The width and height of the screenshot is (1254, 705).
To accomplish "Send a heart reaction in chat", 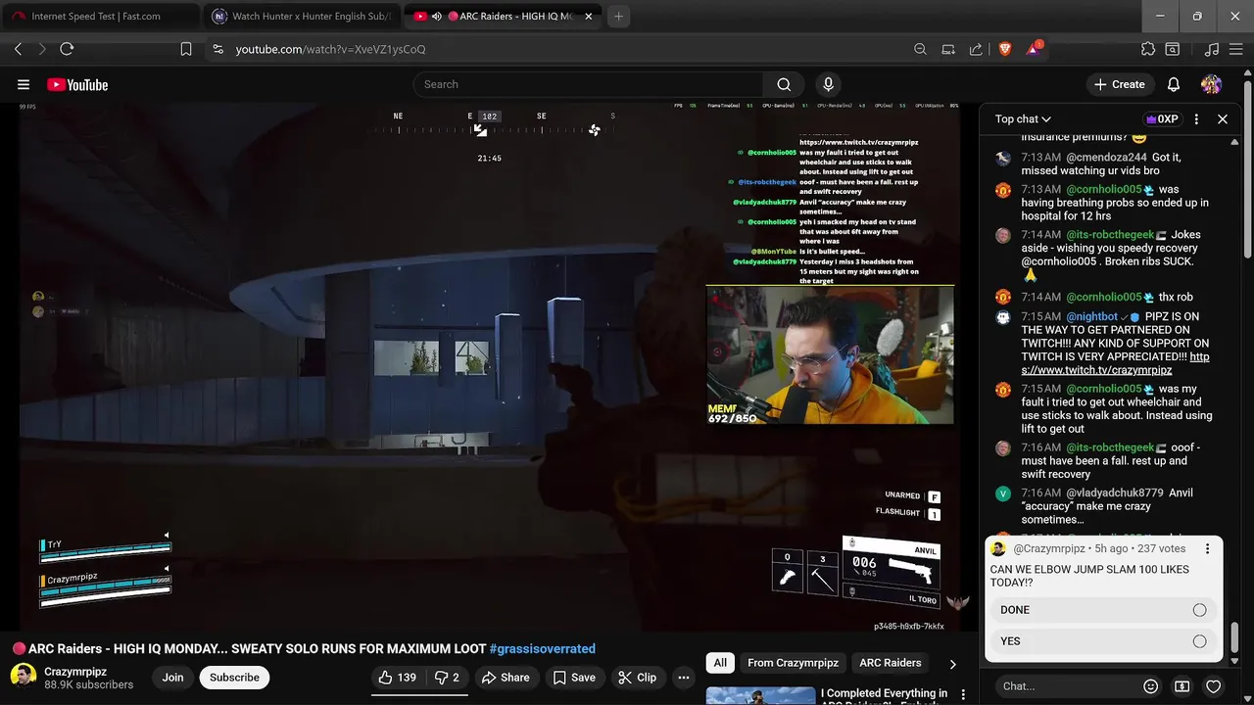I will point(1214,686).
